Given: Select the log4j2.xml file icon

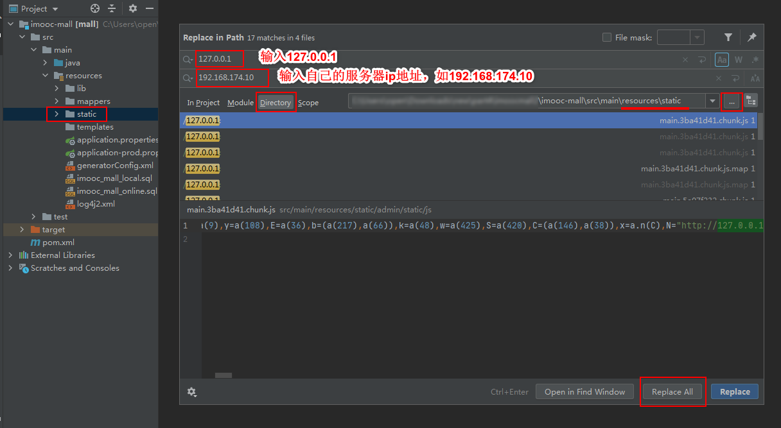Looking at the screenshot, I should click(x=71, y=204).
